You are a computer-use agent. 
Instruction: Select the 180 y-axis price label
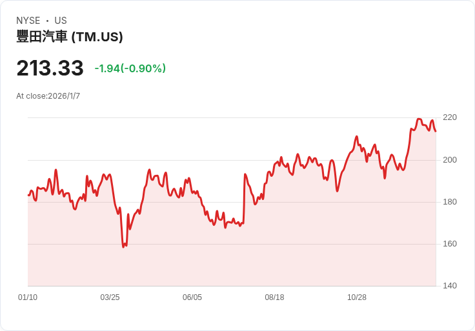pyautogui.click(x=450, y=202)
